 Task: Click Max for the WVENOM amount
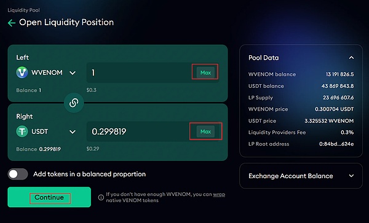tap(205, 72)
